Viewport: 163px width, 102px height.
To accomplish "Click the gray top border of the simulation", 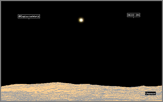I will click(81, 1).
